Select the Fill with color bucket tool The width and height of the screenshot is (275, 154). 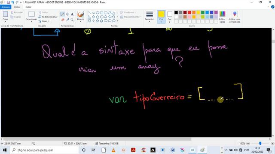(x=67, y=14)
